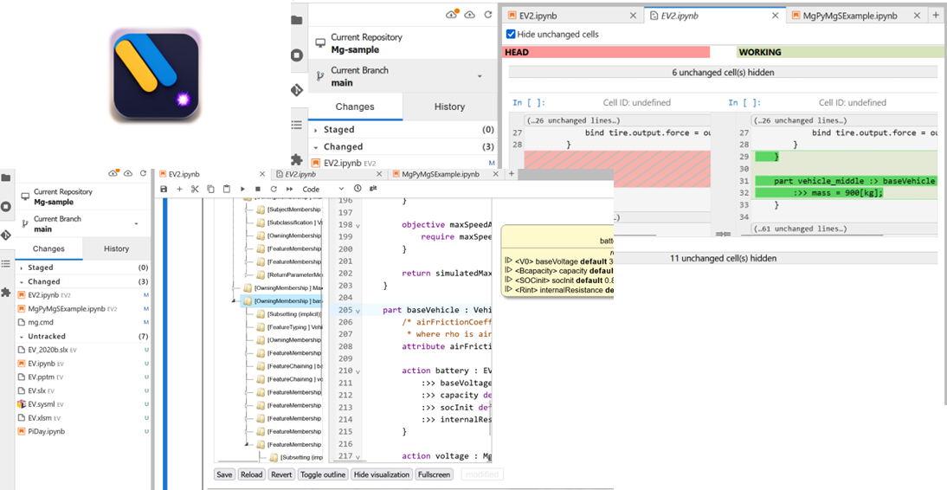Click the git icon in the notebook toolbar

[x=373, y=188]
